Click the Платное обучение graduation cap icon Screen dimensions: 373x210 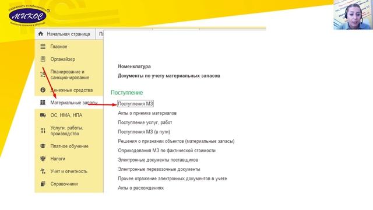tap(43, 146)
